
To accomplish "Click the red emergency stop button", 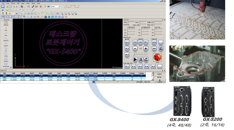I will click(x=157, y=57).
